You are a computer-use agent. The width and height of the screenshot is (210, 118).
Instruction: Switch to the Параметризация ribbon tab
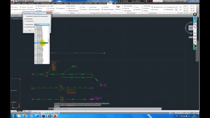pos(45,3)
